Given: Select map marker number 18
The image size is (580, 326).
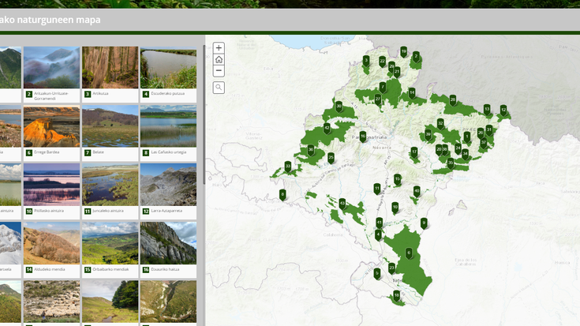Looking at the screenshot, I should point(396,296).
